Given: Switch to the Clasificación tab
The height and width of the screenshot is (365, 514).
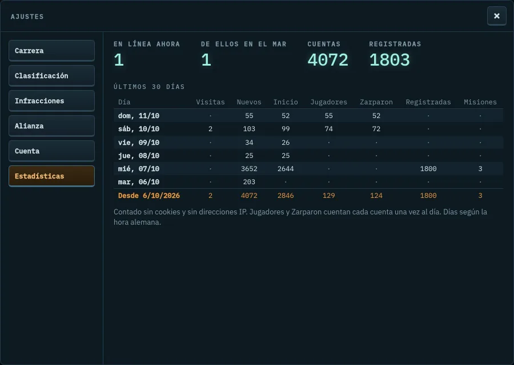Looking at the screenshot, I should 51,76.
